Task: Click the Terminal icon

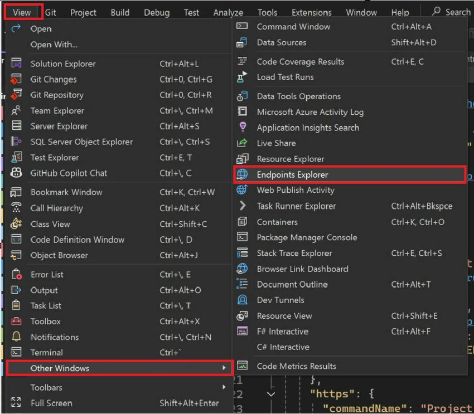Action: pos(16,352)
